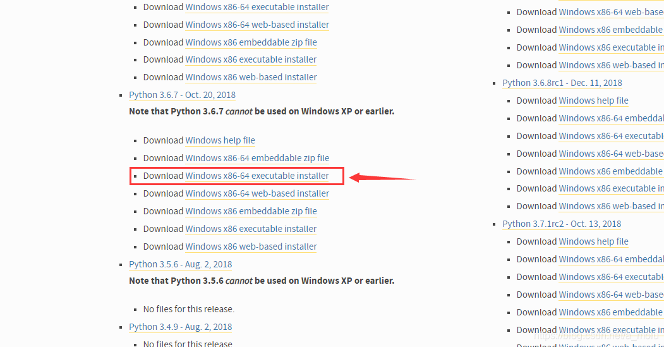Download Windows x86-64 embeddable file under Python 3.6.8rc1
The image size is (664, 347).
tap(611, 119)
